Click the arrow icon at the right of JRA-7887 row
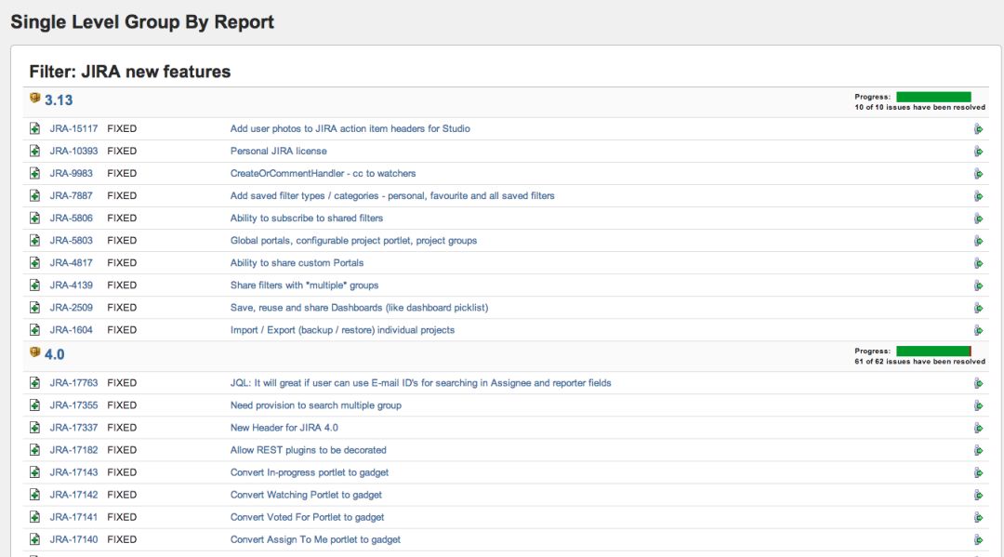 (978, 196)
